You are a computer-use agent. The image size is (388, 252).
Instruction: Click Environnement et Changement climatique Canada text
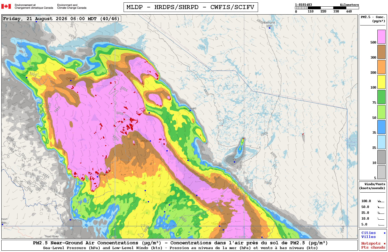tap(34, 6)
